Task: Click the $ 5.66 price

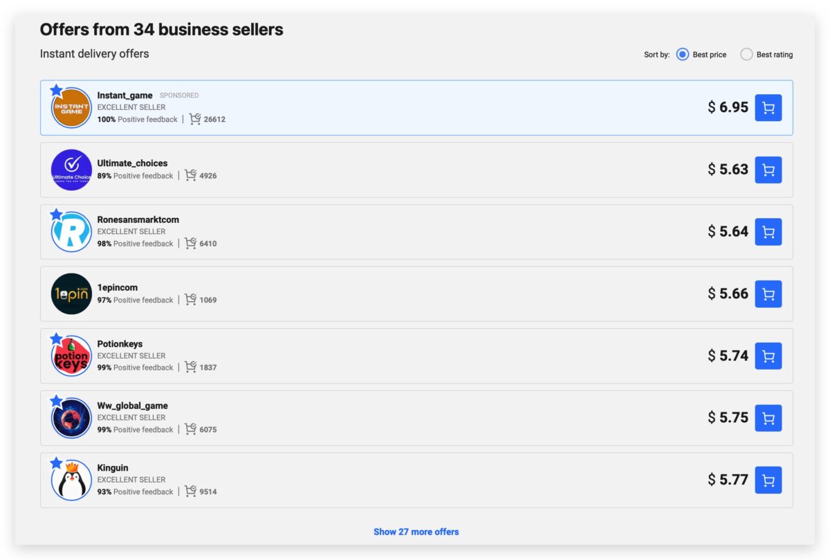Action: [728, 293]
